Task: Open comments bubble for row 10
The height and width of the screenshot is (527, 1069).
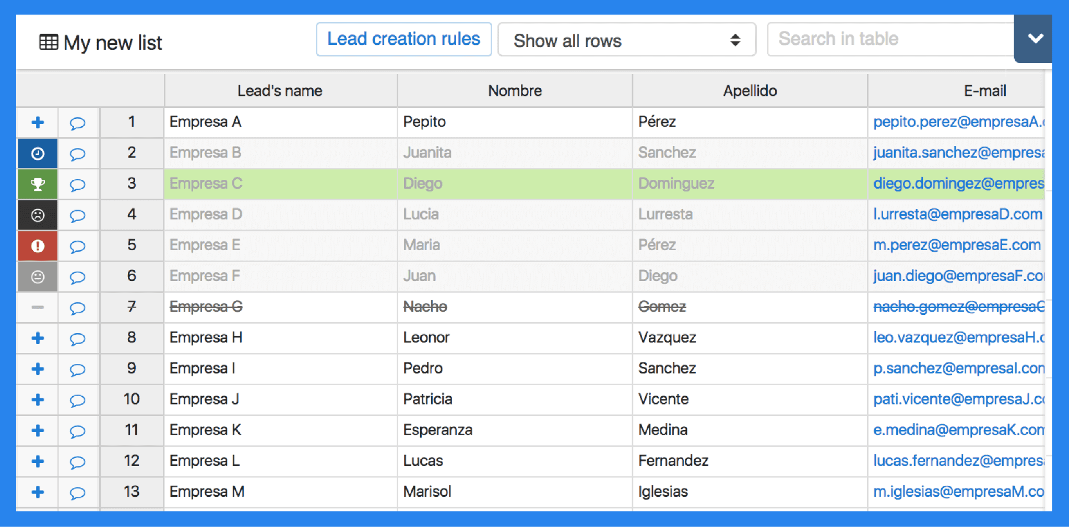Action: [x=78, y=400]
